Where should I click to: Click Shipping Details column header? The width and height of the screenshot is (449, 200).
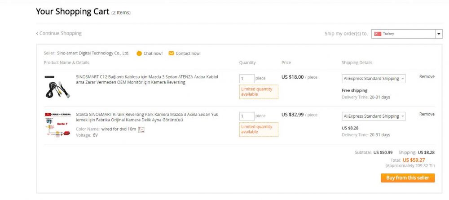357,62
